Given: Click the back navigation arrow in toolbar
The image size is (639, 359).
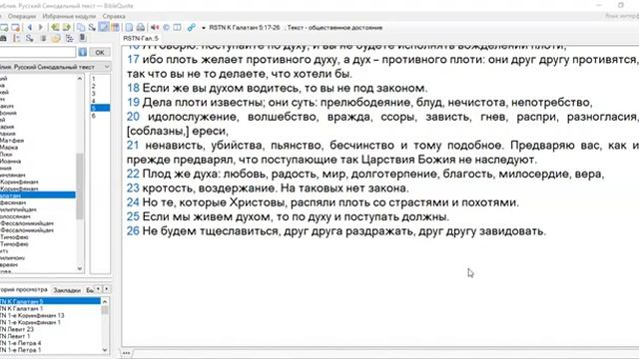Looking at the screenshot, I should (x=30, y=27).
